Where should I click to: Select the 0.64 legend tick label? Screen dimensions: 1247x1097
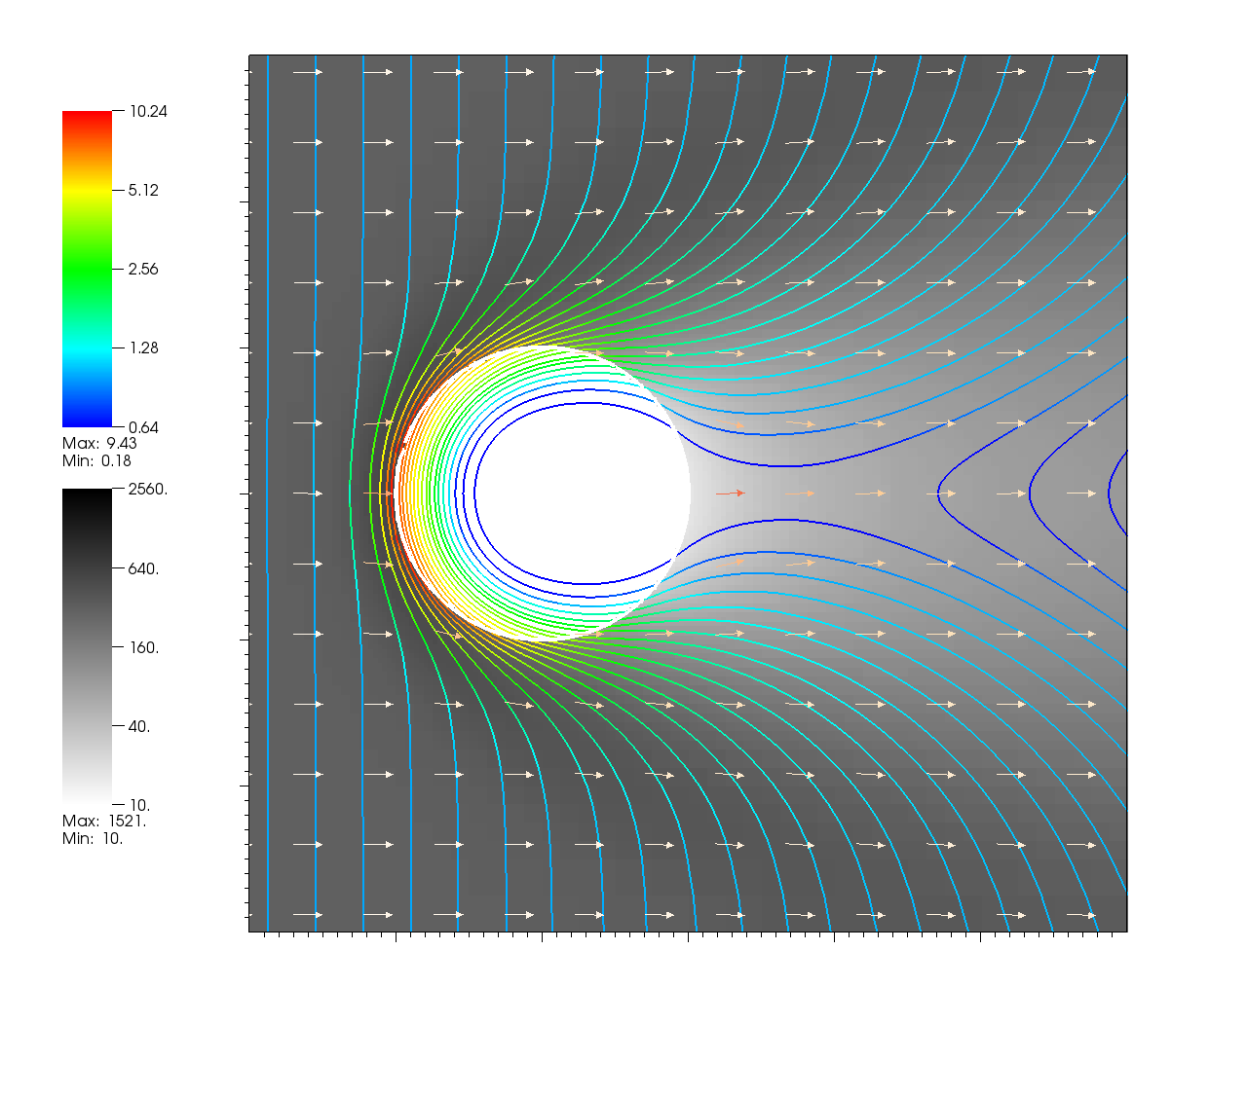pyautogui.click(x=143, y=427)
